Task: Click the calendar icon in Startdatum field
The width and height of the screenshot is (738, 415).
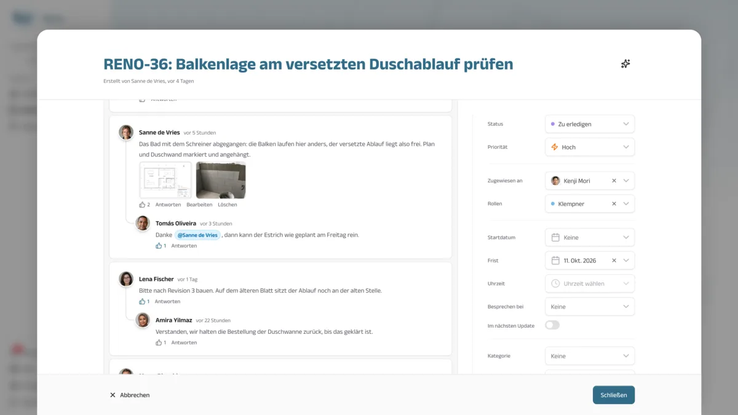Action: click(555, 237)
